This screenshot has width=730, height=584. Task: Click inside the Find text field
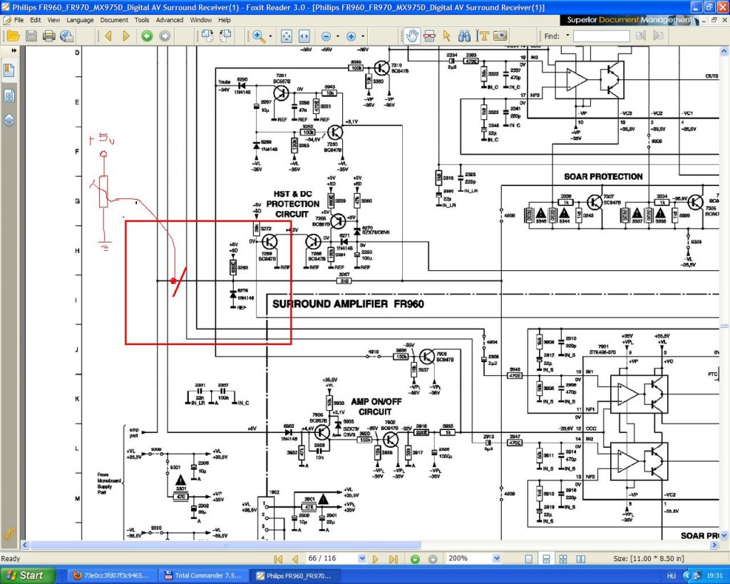601,36
